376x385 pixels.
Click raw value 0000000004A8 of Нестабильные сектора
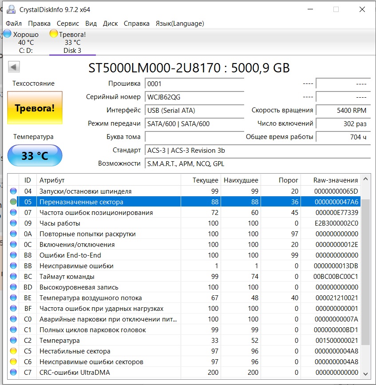point(336,351)
